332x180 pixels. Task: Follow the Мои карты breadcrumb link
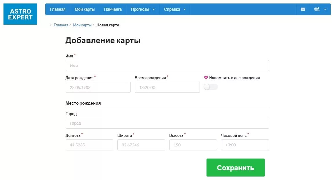82,25
